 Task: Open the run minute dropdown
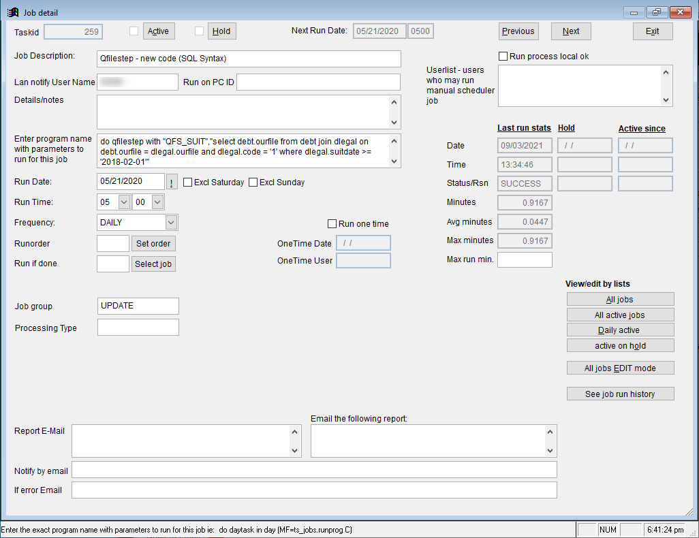158,202
